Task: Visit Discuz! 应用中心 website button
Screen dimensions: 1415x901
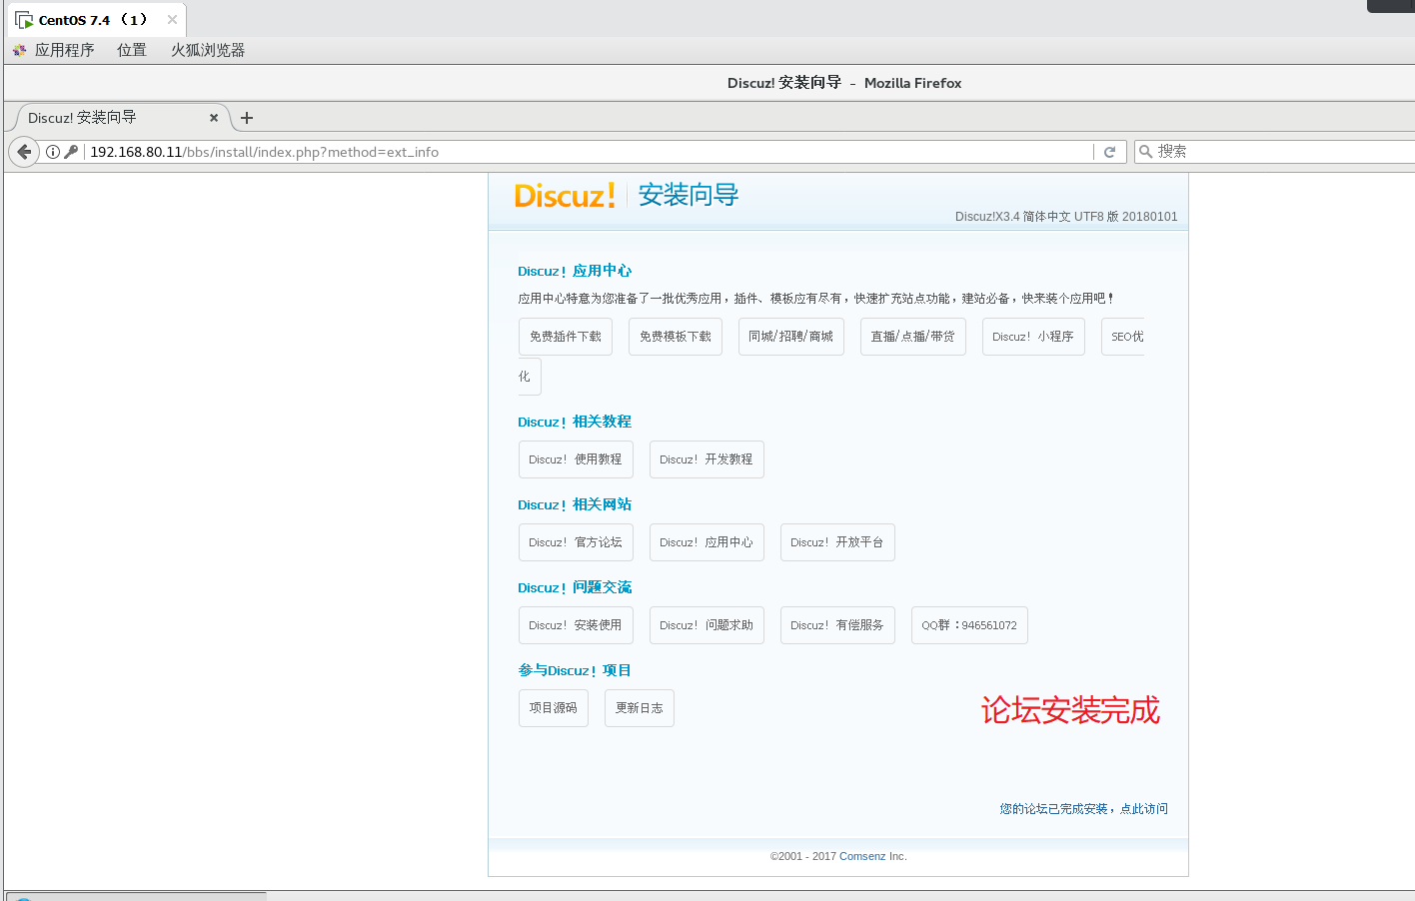Action: click(707, 542)
